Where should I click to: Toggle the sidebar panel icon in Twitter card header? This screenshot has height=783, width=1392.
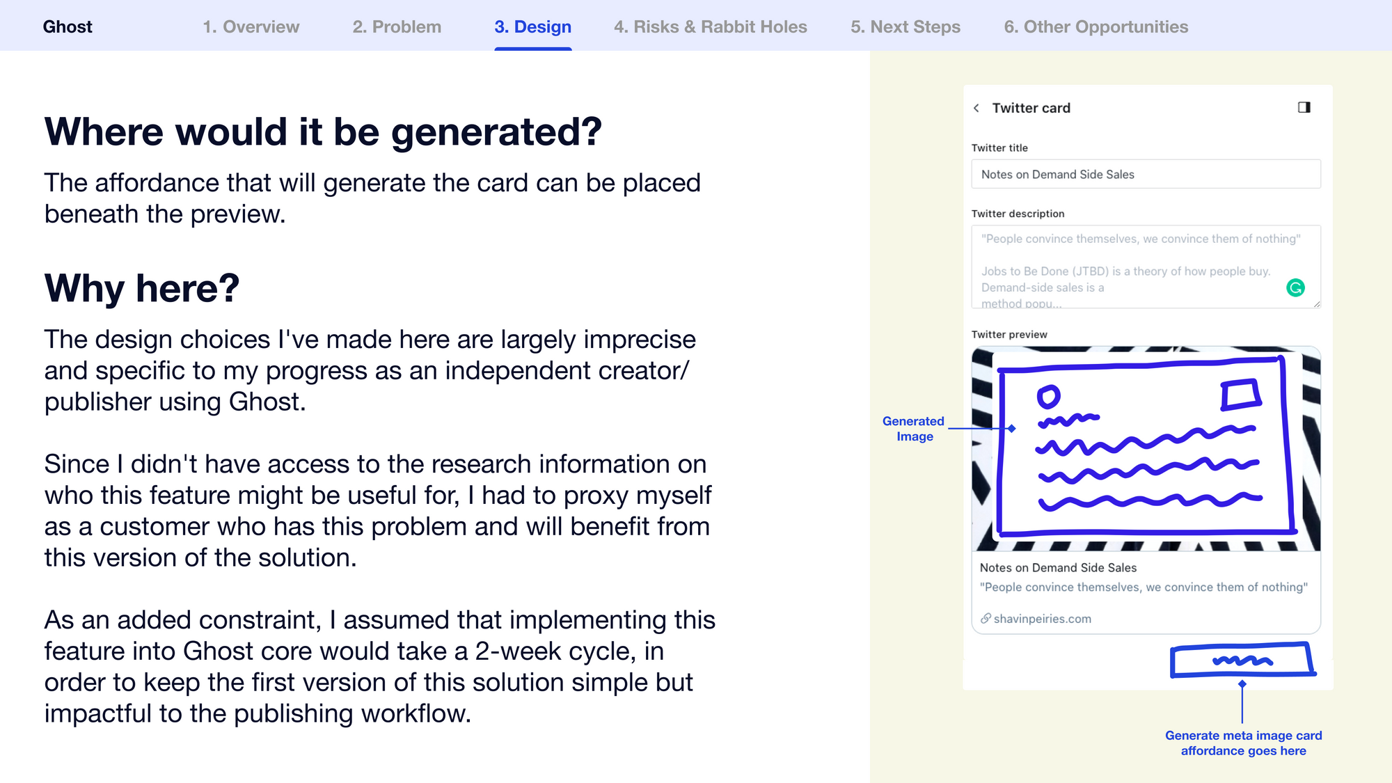pos(1304,107)
